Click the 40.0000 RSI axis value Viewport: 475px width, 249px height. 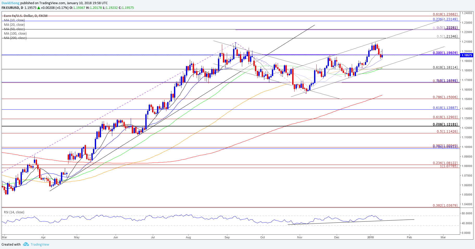[x=467, y=223]
